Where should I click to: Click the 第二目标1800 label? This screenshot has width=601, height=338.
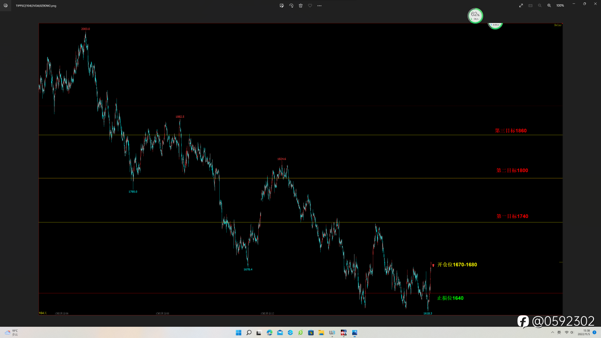click(512, 170)
